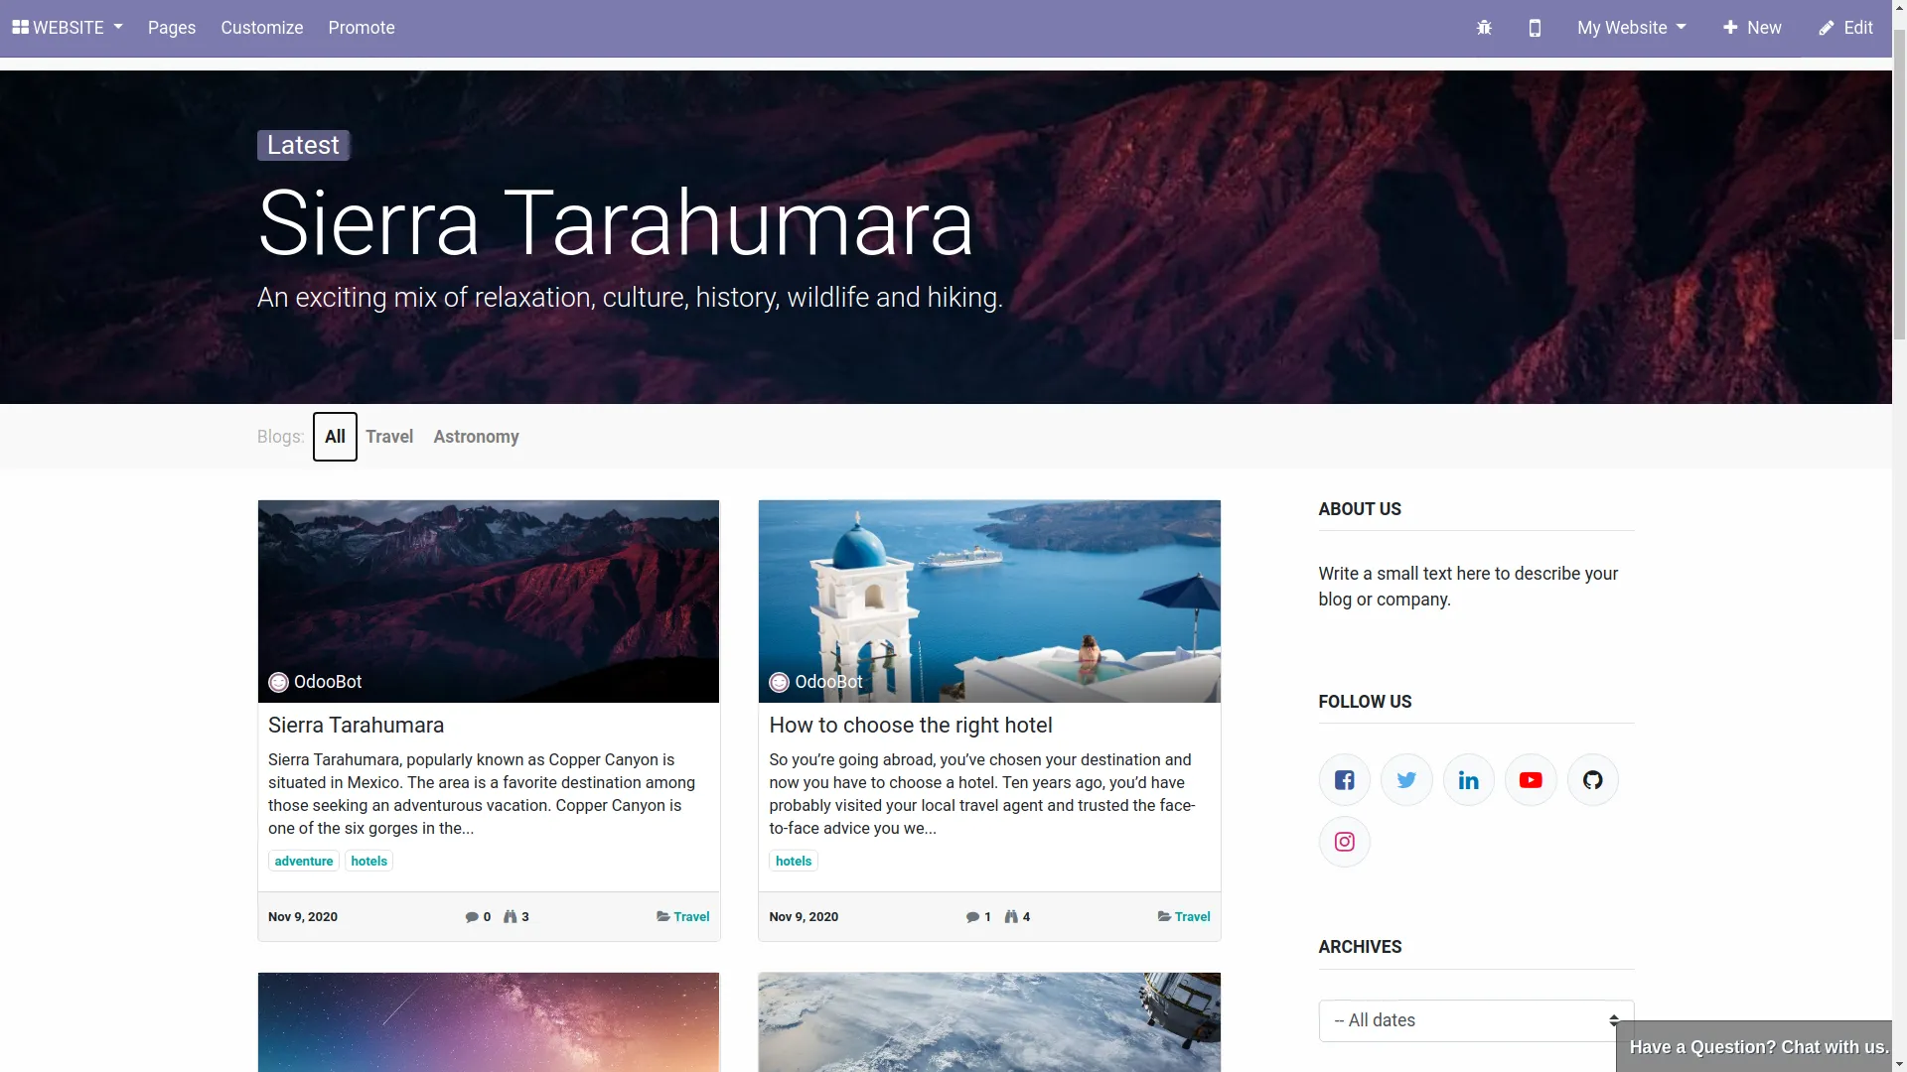Open the Sierra Tarahumara mountain cover image
Screen dimensions: 1907x1072
tap(489, 602)
